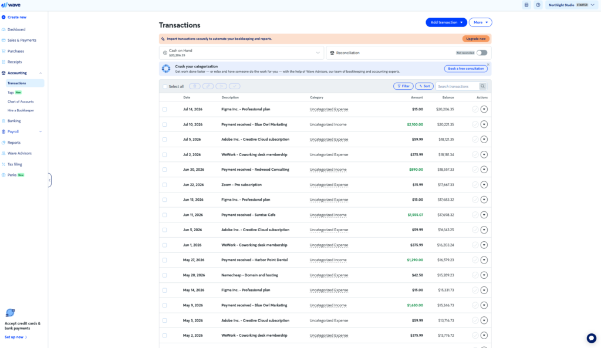Collapse the sidebar with the edge handle
The width and height of the screenshot is (601, 348).
pos(49,180)
